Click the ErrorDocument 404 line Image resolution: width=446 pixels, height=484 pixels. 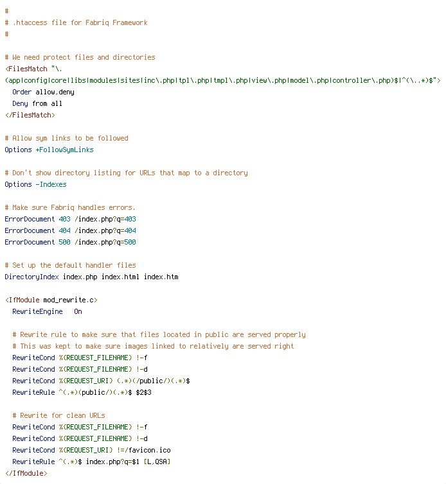coord(71,230)
